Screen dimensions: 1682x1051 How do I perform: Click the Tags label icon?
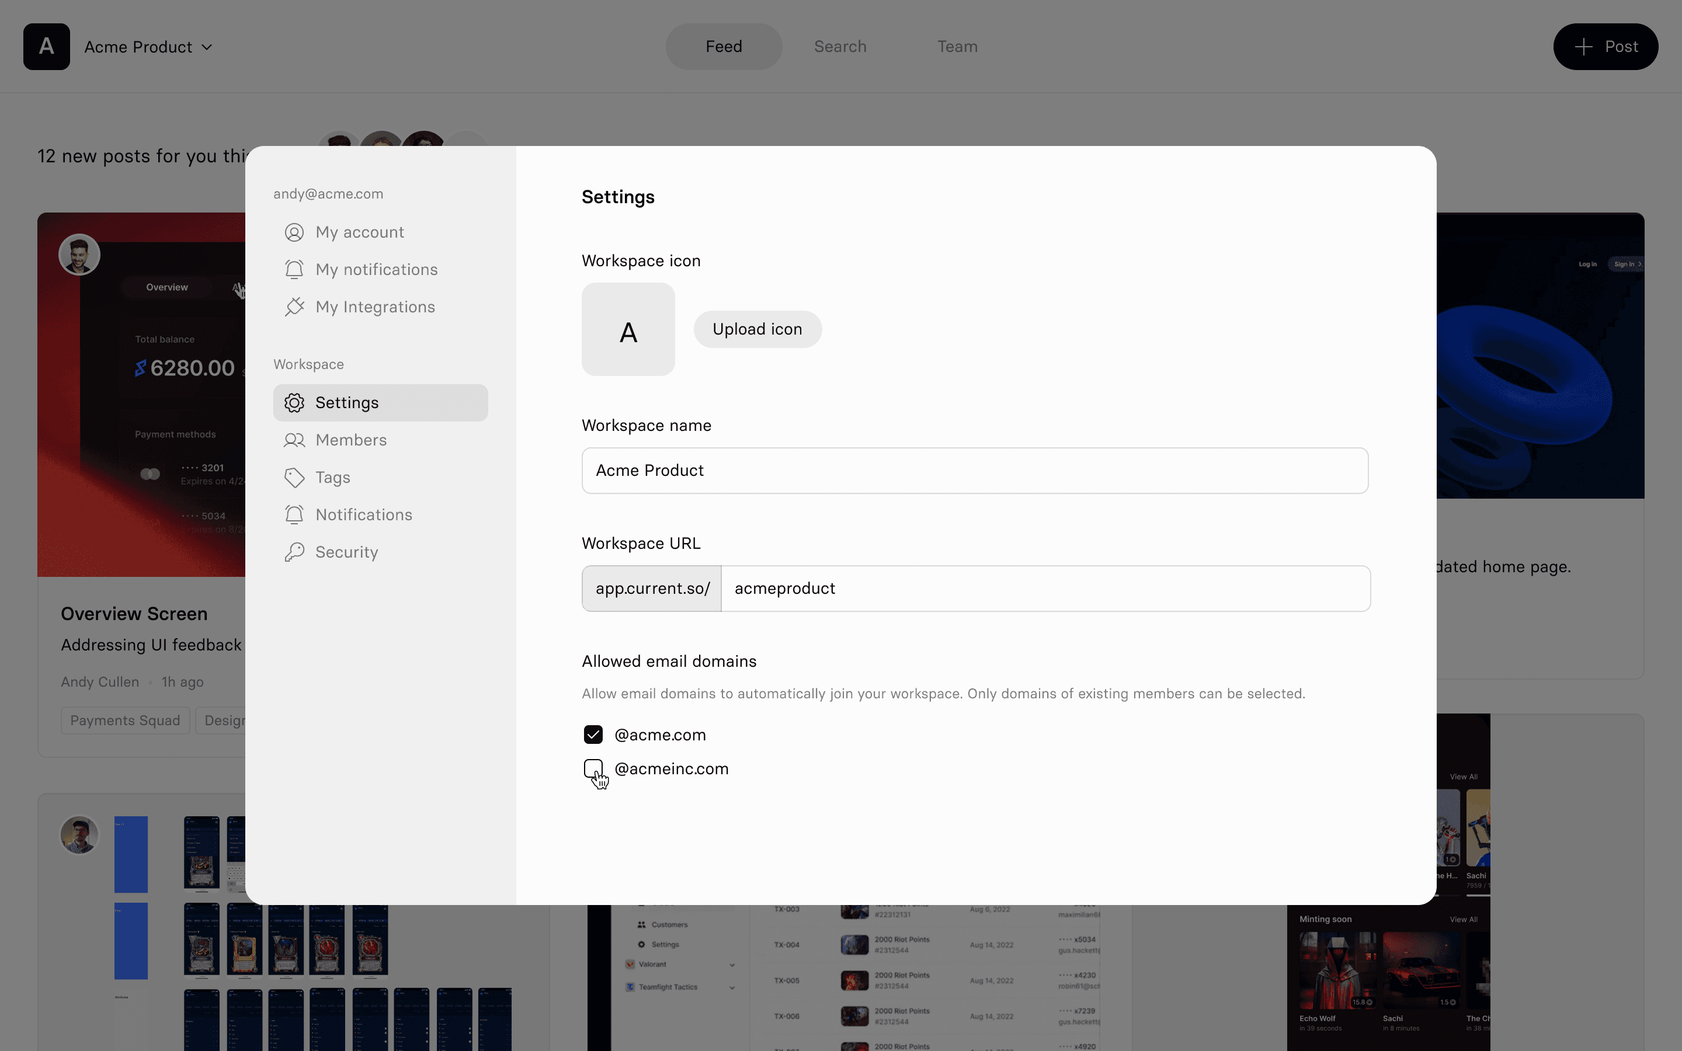click(294, 478)
